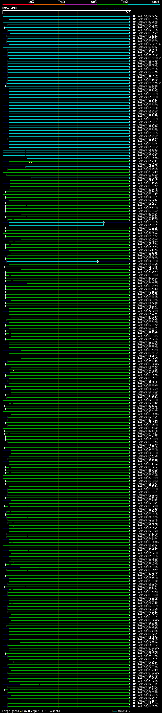This screenshot has width=162, height=713.
Task: Select hit label UniRef100_Q59754
Action: pyautogui.click(x=145, y=314)
